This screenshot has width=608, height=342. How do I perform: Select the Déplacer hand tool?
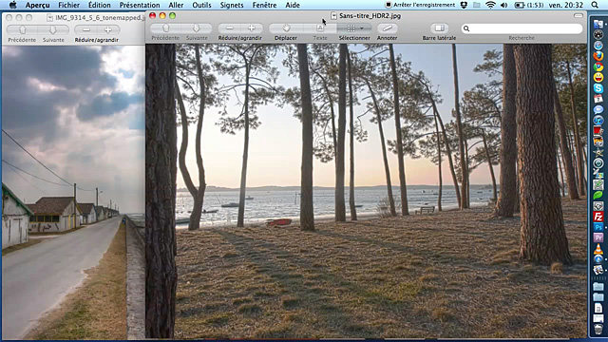[x=286, y=28]
